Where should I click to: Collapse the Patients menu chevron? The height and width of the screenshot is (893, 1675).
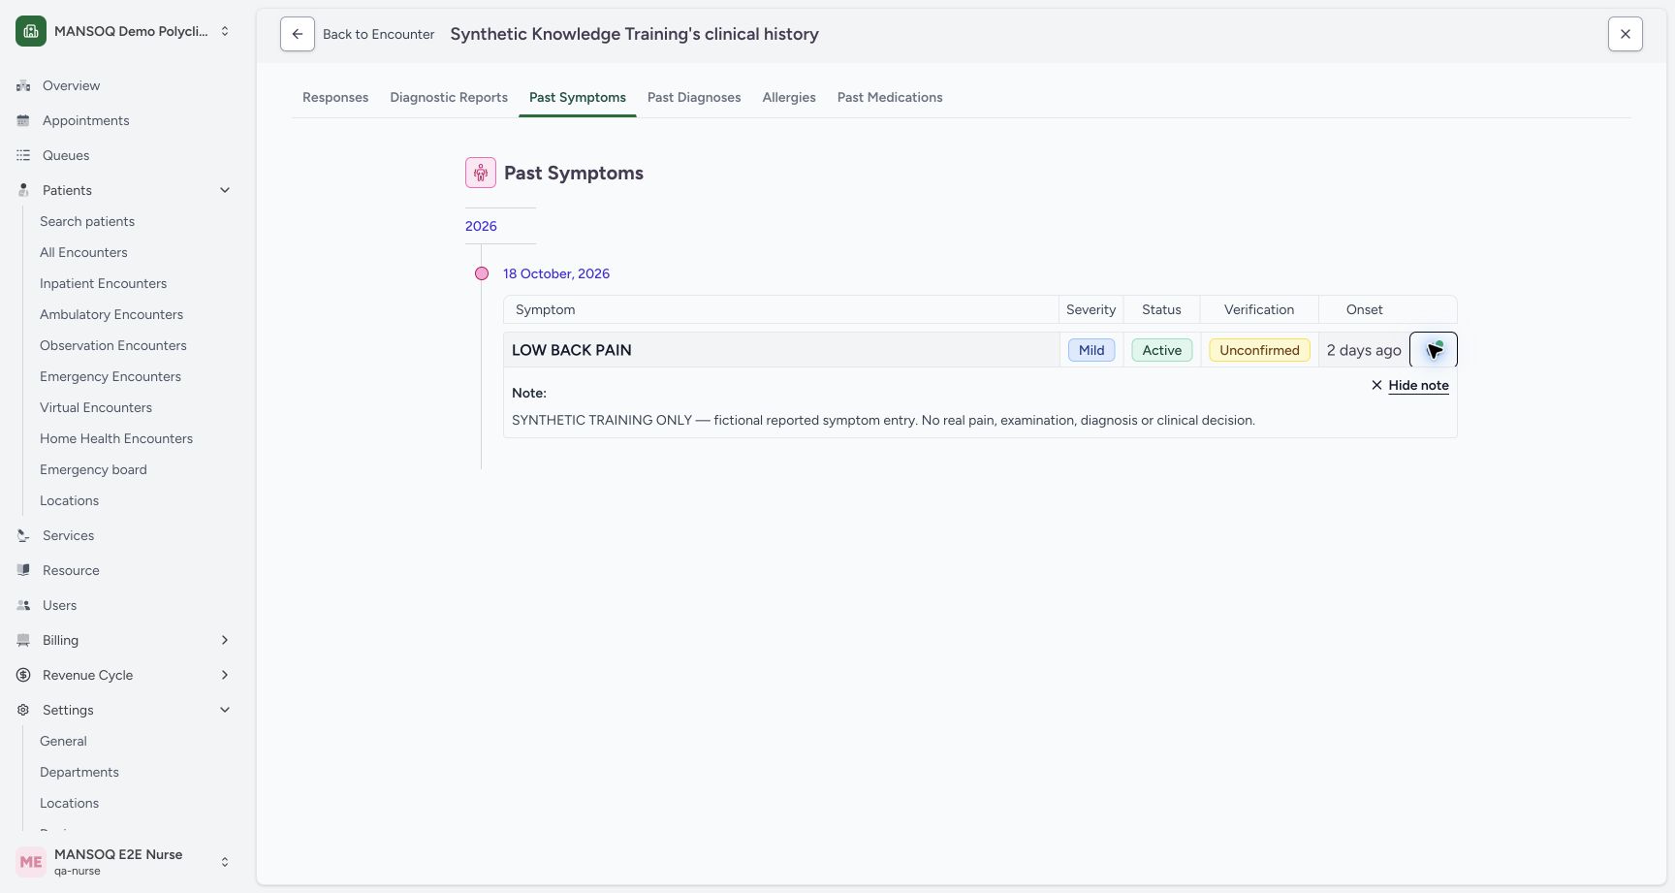[x=225, y=190]
